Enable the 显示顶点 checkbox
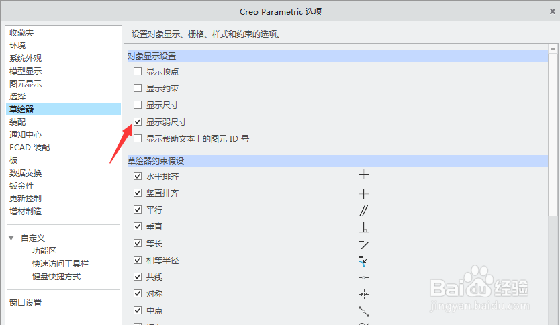 138,71
